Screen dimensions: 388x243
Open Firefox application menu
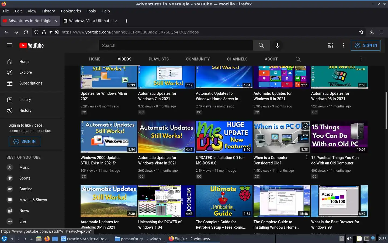[x=382, y=32]
